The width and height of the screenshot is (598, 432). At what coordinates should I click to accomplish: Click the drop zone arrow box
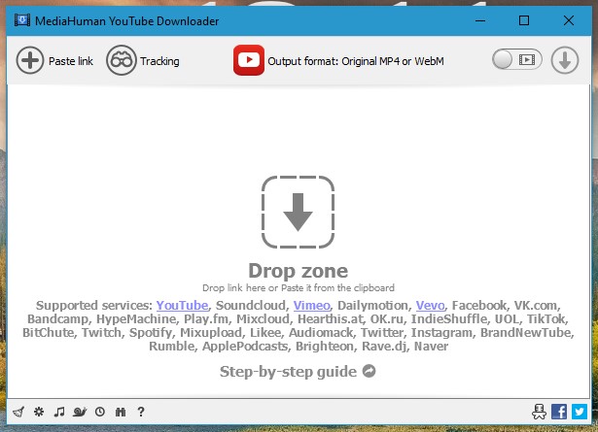tap(298, 212)
